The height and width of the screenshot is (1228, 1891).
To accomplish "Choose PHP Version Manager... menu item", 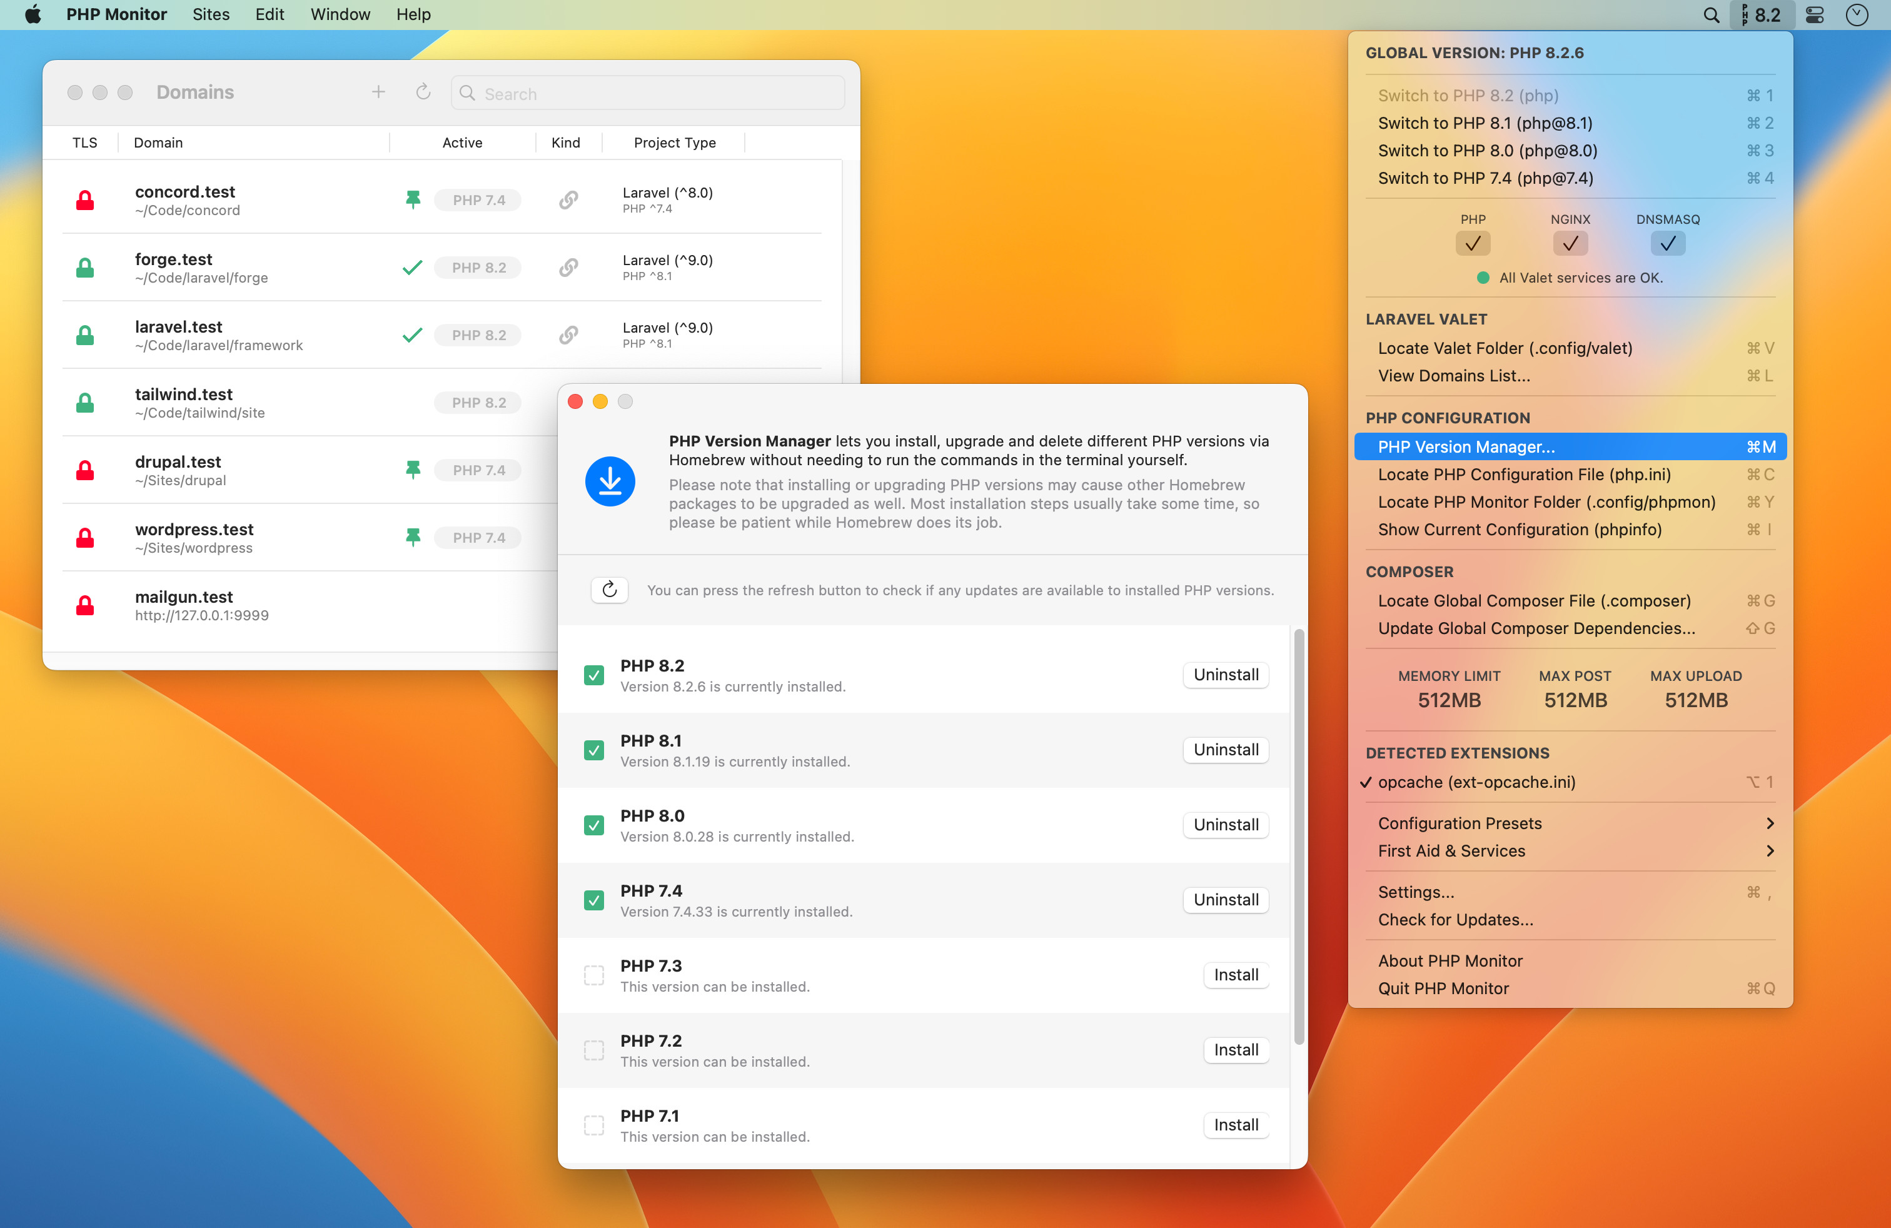I will pyautogui.click(x=1570, y=446).
